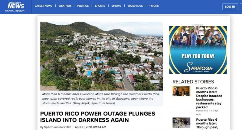Click the photo caption crediting Tony Rojek
Viewport: 242px width, 130px height.
[102, 99]
